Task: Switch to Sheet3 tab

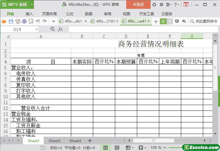Action: coord(75,141)
